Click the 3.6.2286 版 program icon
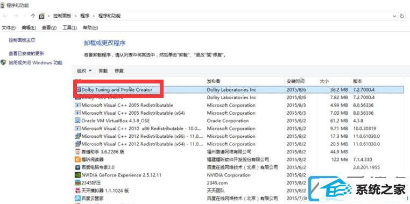The height and width of the screenshot is (204, 410). click(77, 152)
